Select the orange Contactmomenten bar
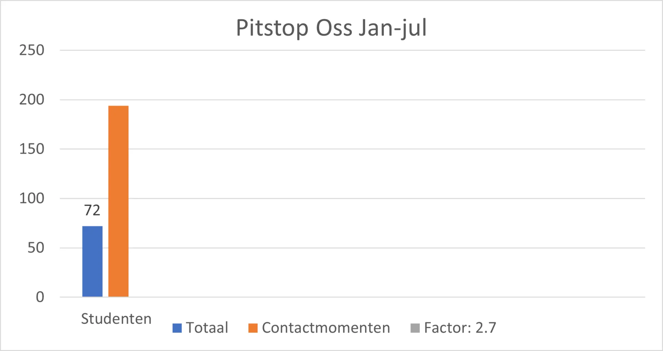This screenshot has height=351, width=663. coord(118,201)
